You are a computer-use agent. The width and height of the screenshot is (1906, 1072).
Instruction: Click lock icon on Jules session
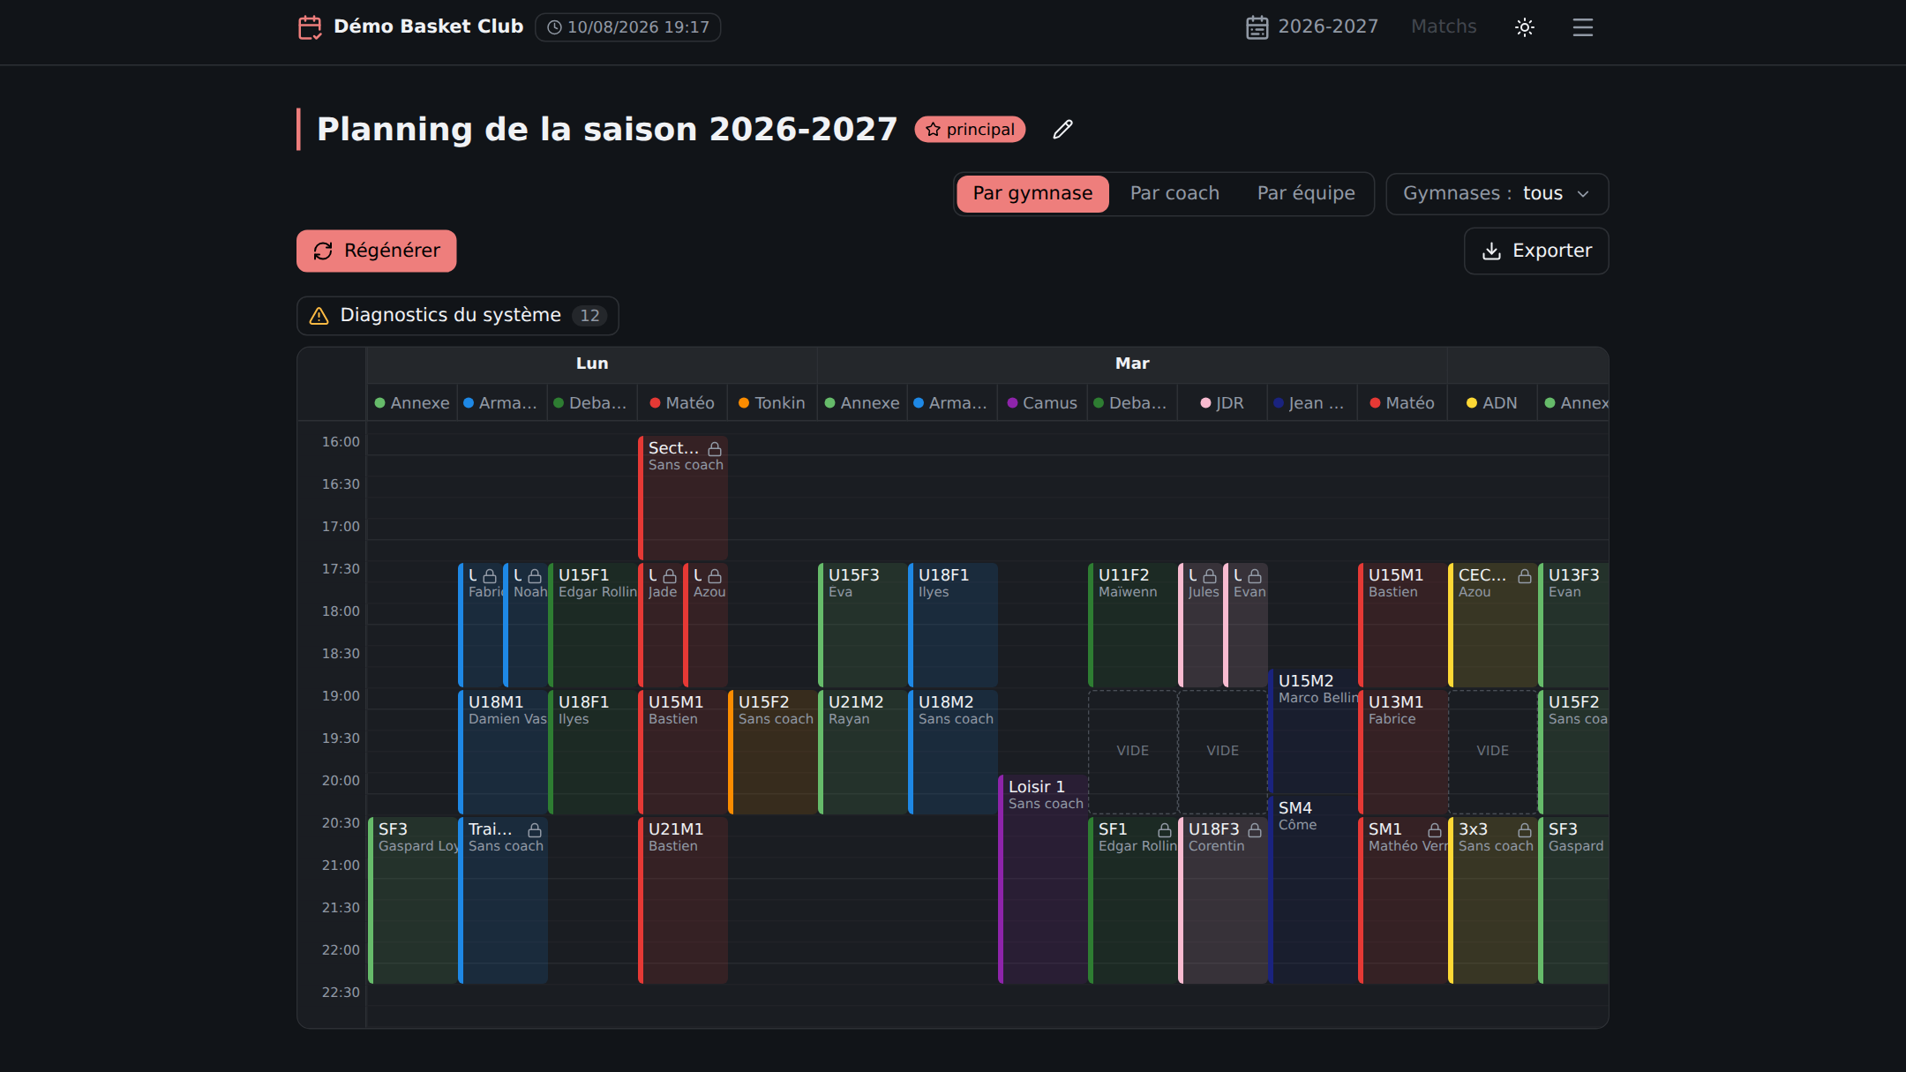click(1210, 576)
